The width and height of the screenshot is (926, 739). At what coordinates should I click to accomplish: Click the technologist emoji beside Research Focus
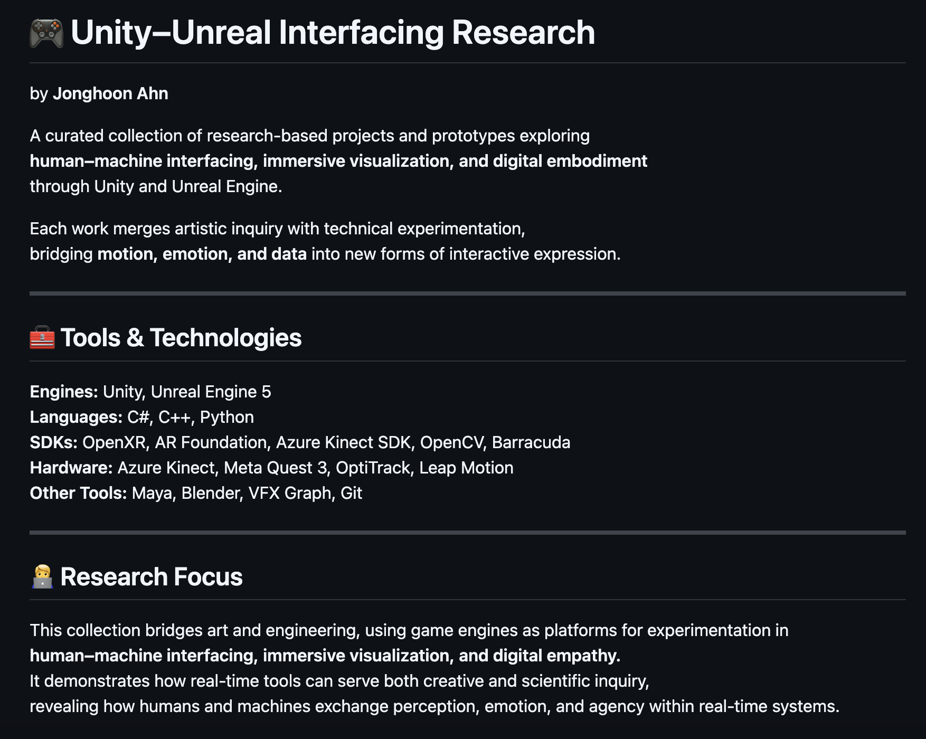tap(42, 577)
